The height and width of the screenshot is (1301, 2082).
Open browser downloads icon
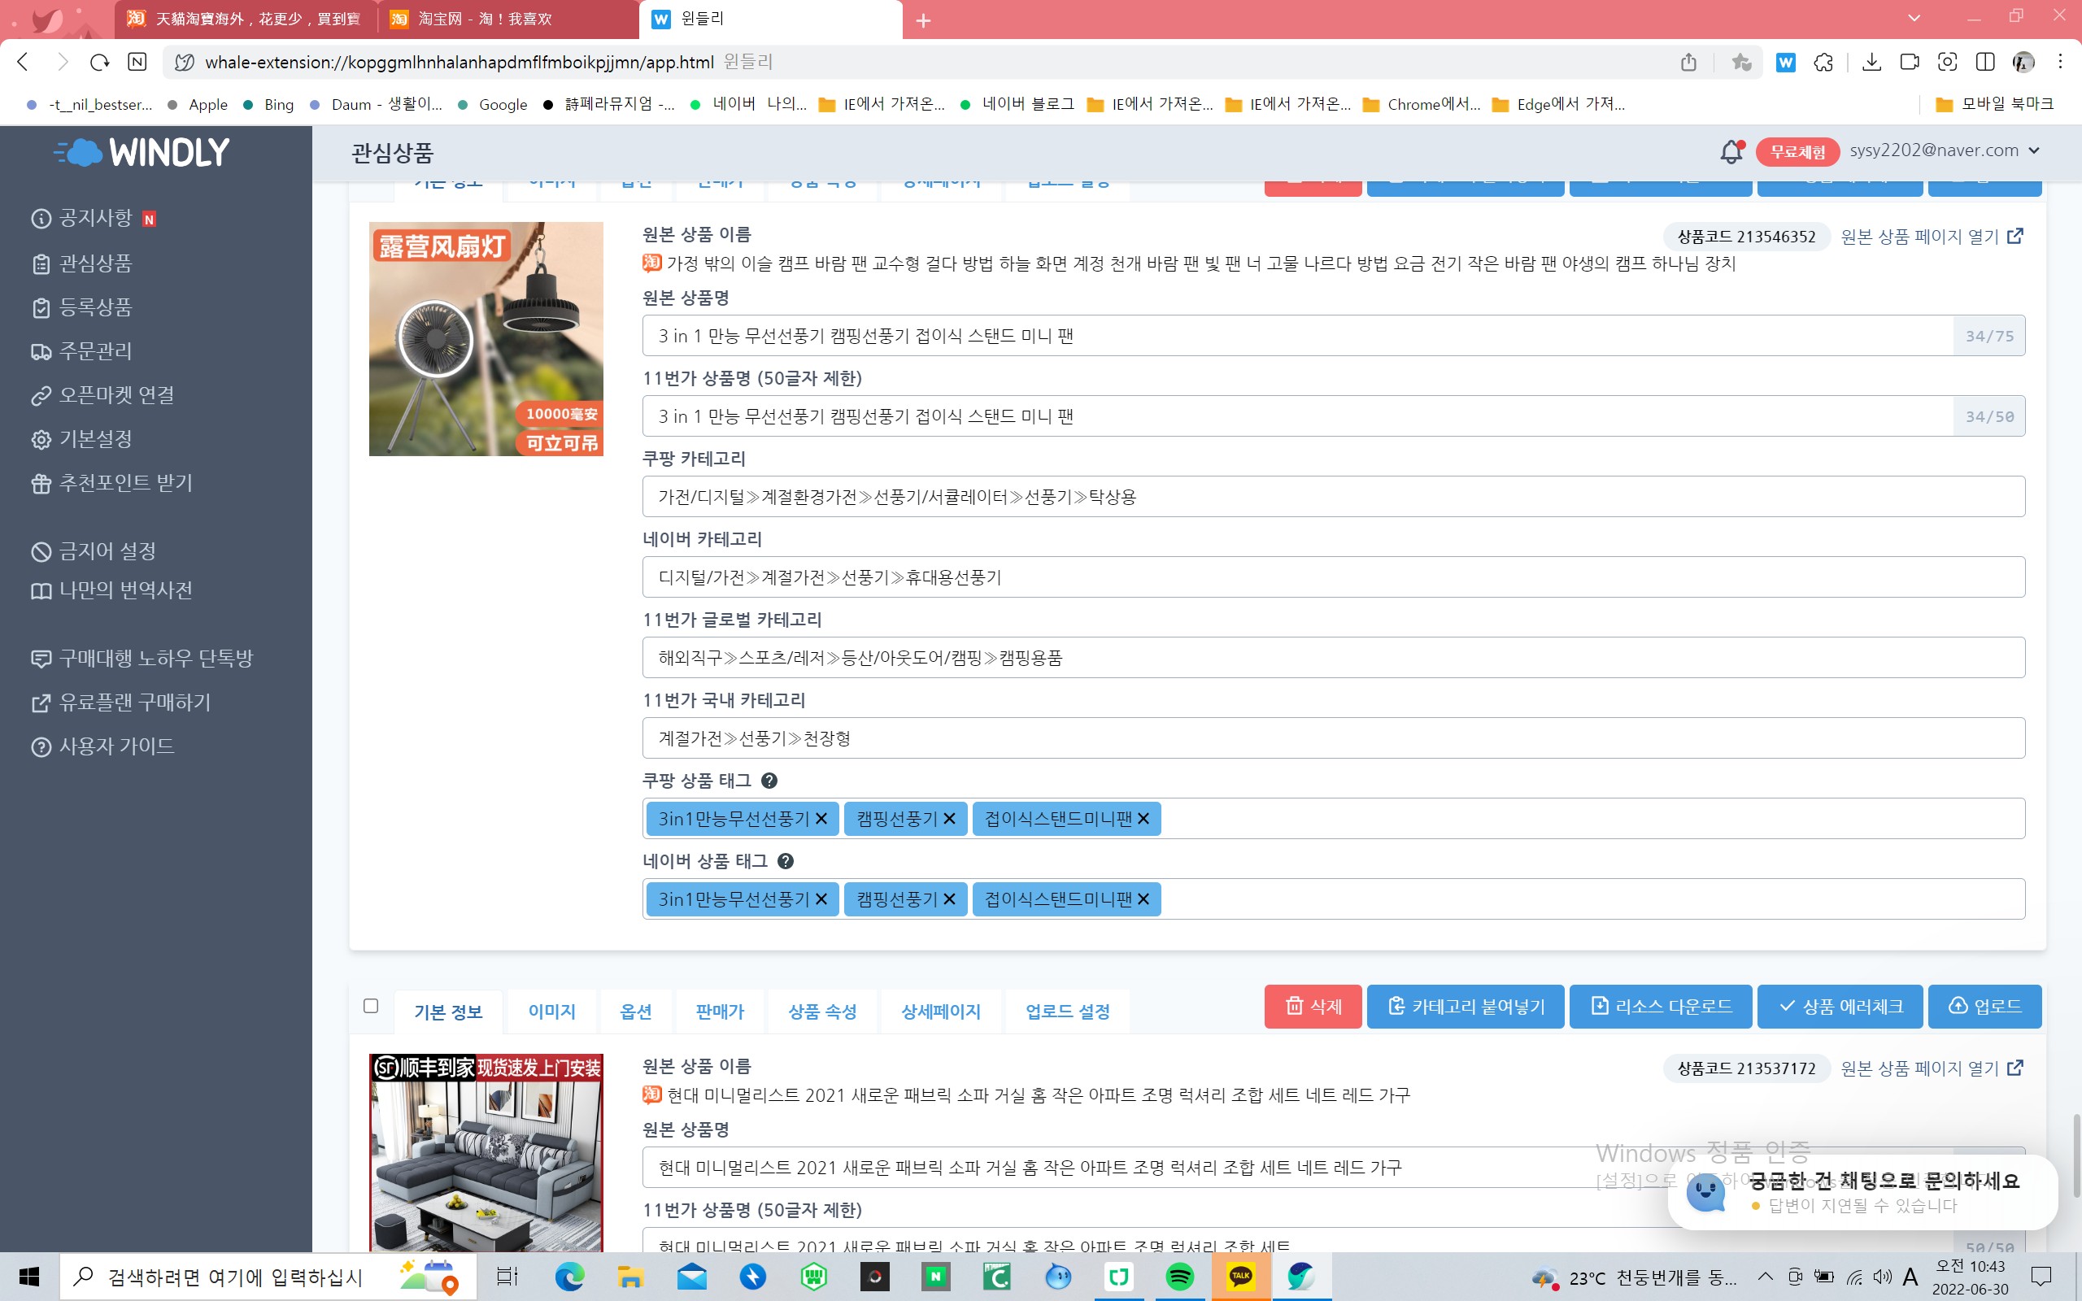tap(1871, 62)
